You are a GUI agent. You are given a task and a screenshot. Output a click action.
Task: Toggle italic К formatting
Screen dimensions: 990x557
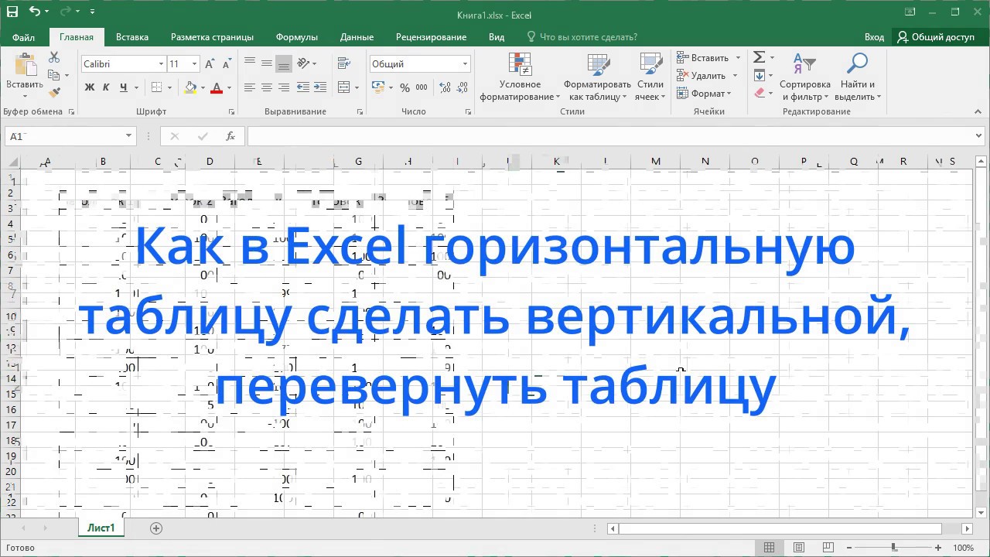click(106, 87)
